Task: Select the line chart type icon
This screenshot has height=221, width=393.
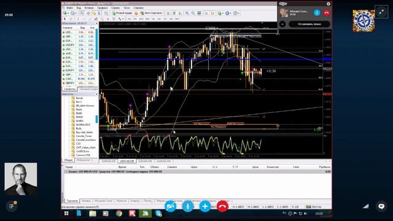Action: tap(180, 13)
